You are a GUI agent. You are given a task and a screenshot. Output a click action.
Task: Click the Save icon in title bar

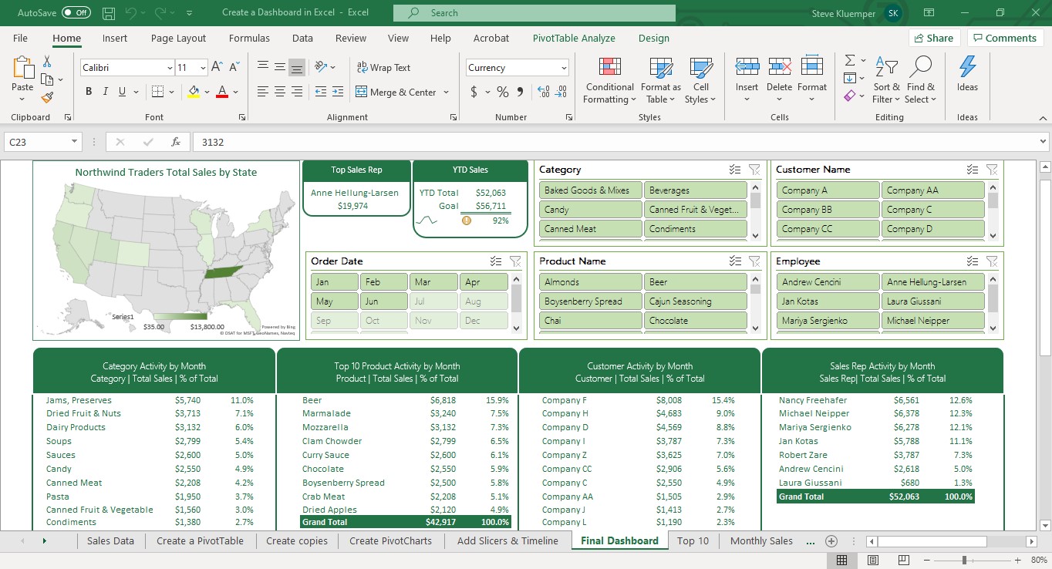[109, 13]
